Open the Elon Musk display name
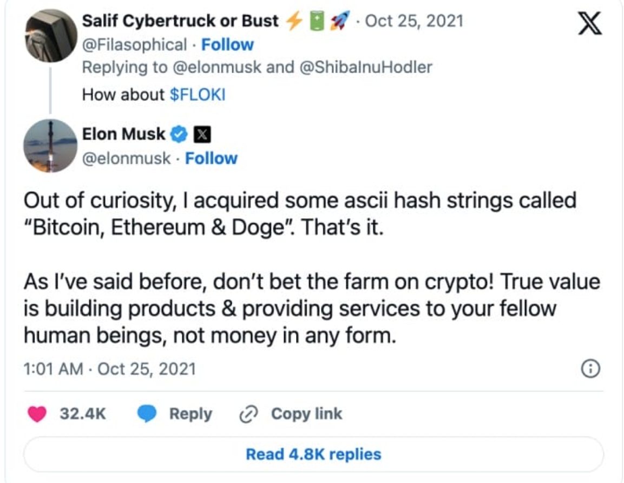This screenshot has height=483, width=624. tap(123, 134)
